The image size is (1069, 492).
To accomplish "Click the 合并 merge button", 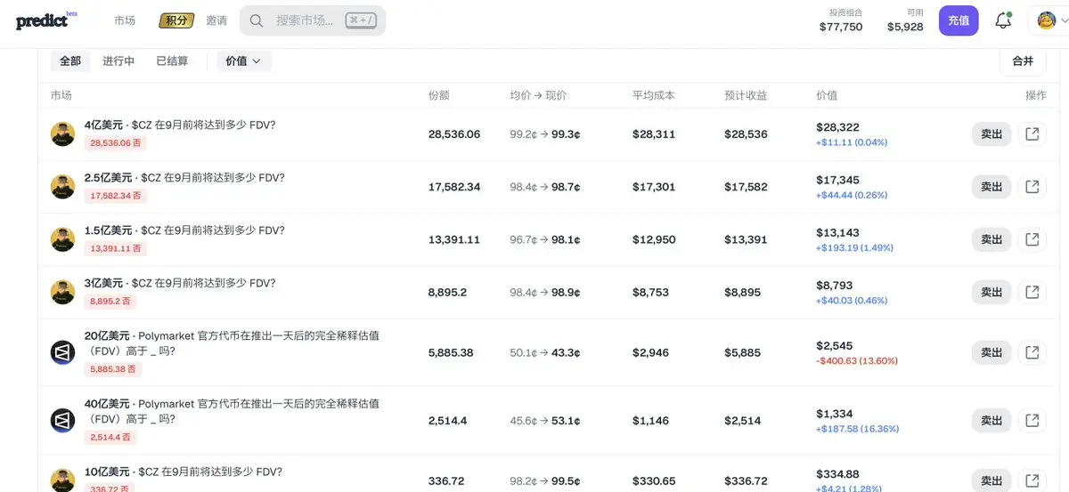I will click(1024, 61).
